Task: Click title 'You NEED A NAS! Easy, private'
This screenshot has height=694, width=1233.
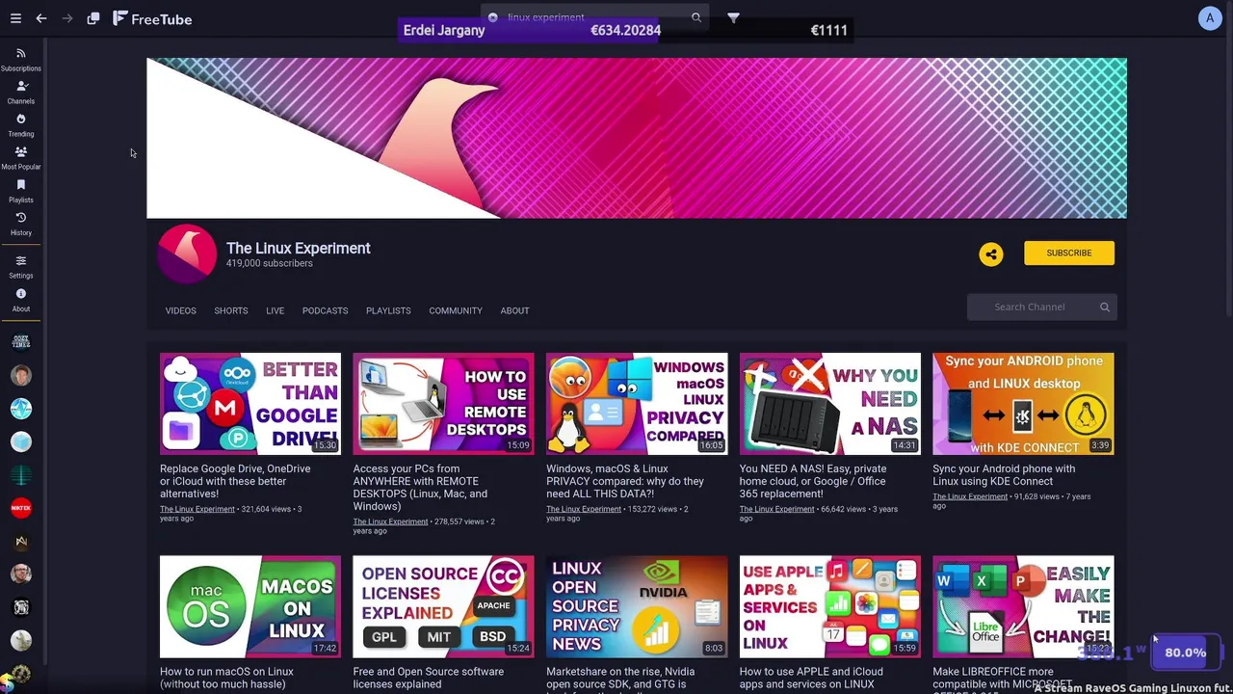Action: click(x=812, y=481)
